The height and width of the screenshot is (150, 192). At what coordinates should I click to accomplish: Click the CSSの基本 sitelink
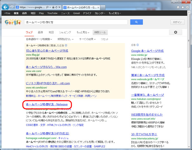[32, 125]
